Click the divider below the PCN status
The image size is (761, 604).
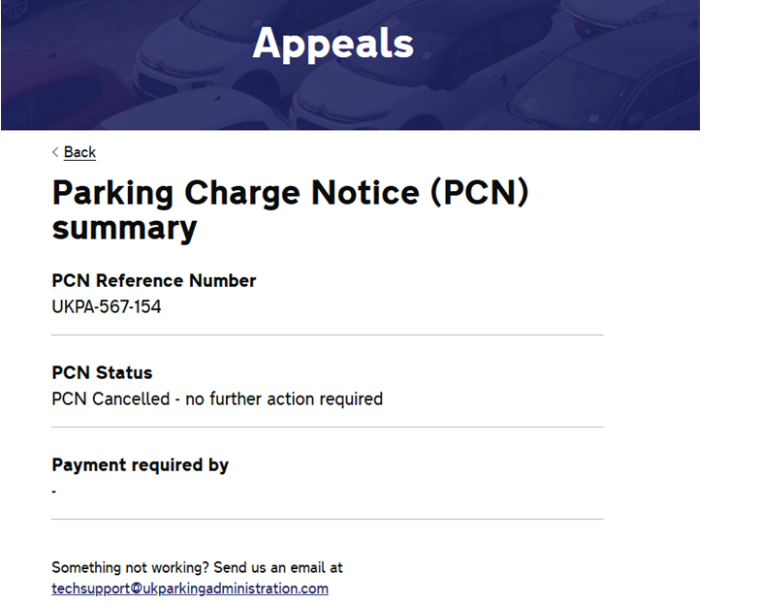[327, 428]
